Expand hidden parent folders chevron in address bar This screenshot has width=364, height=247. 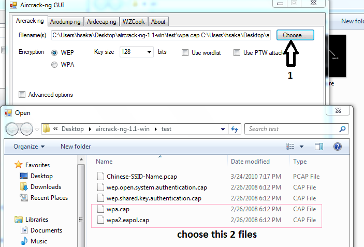tap(55, 128)
